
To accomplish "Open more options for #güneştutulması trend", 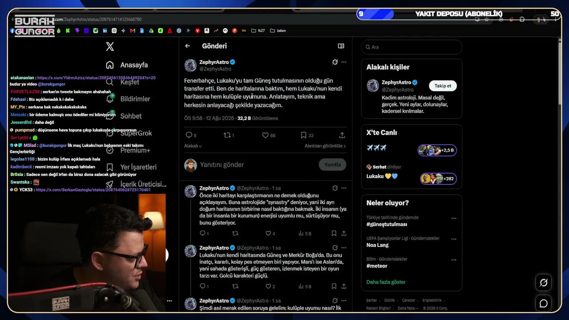I will pos(454,218).
